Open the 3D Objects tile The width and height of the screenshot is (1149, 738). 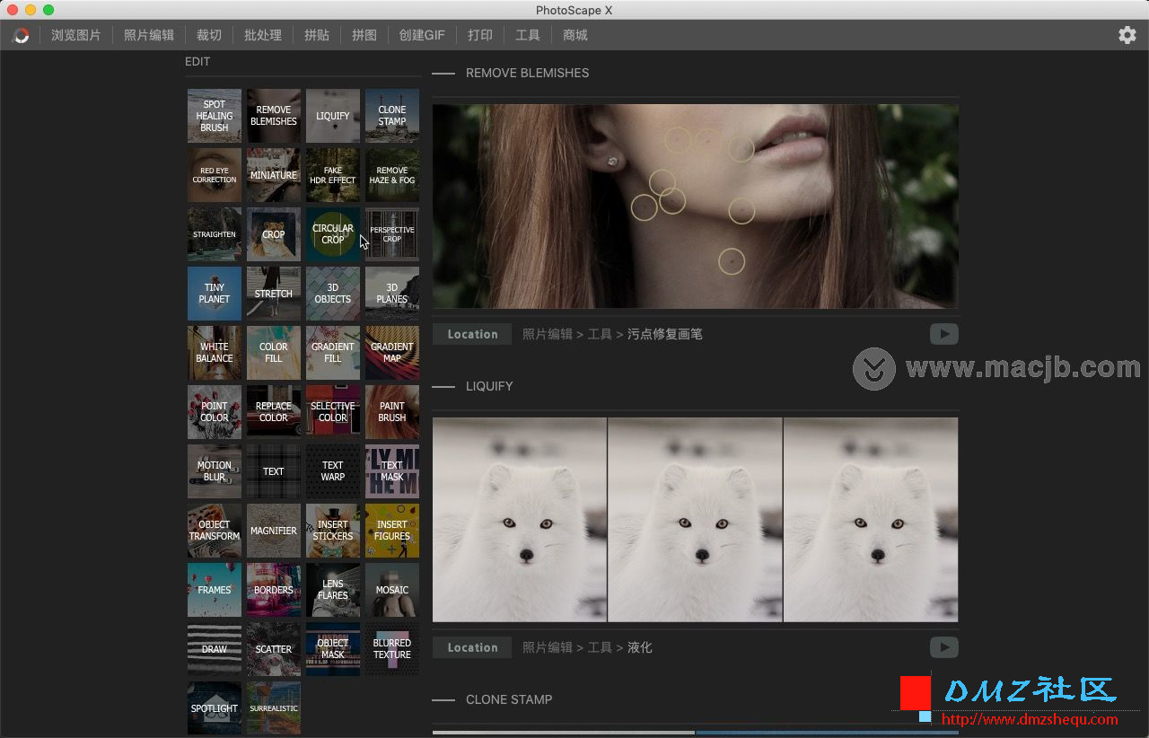(333, 294)
